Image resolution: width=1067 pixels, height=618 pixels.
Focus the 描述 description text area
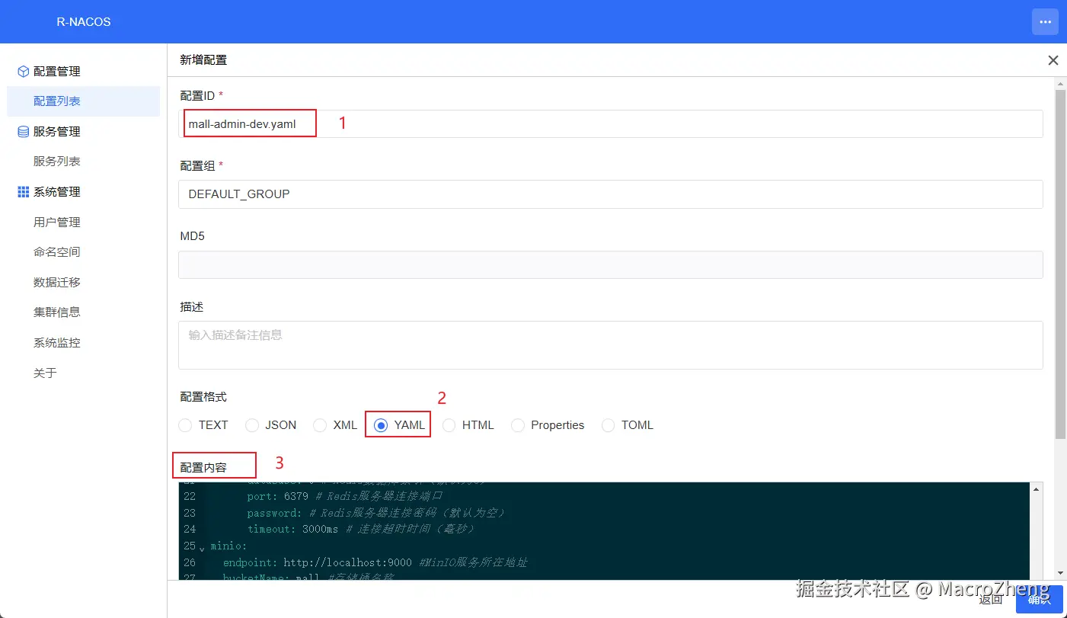(610, 345)
